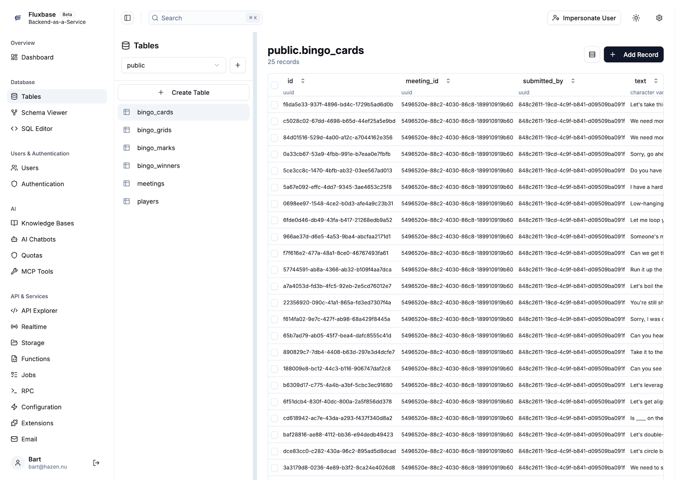Click the bart@hazen.nu email text
Image resolution: width=678 pixels, height=480 pixels.
48,467
